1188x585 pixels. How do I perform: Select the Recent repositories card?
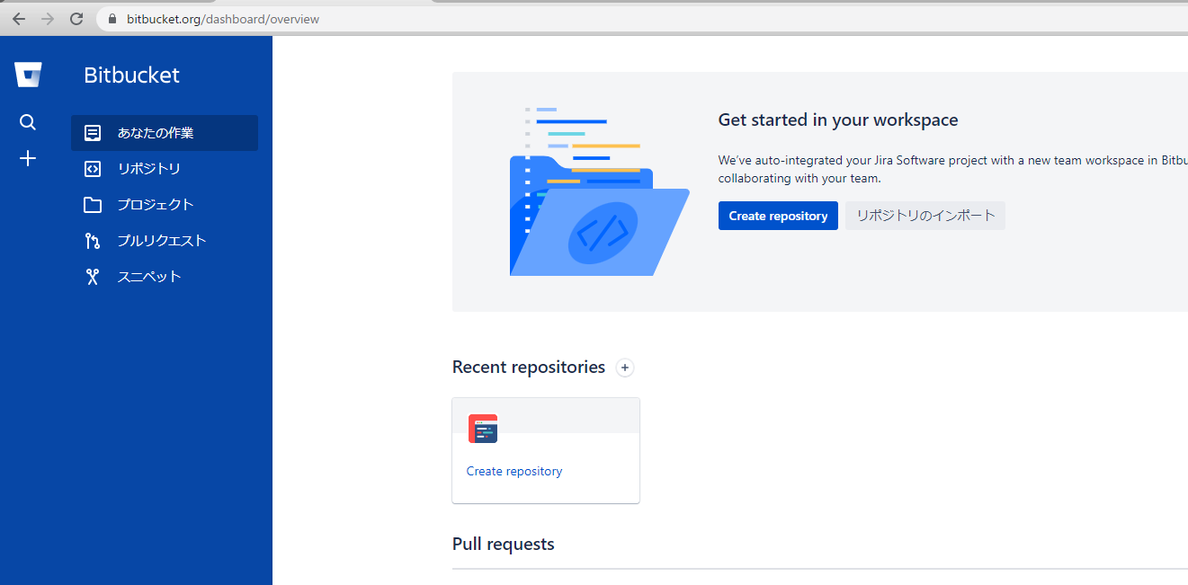(545, 450)
